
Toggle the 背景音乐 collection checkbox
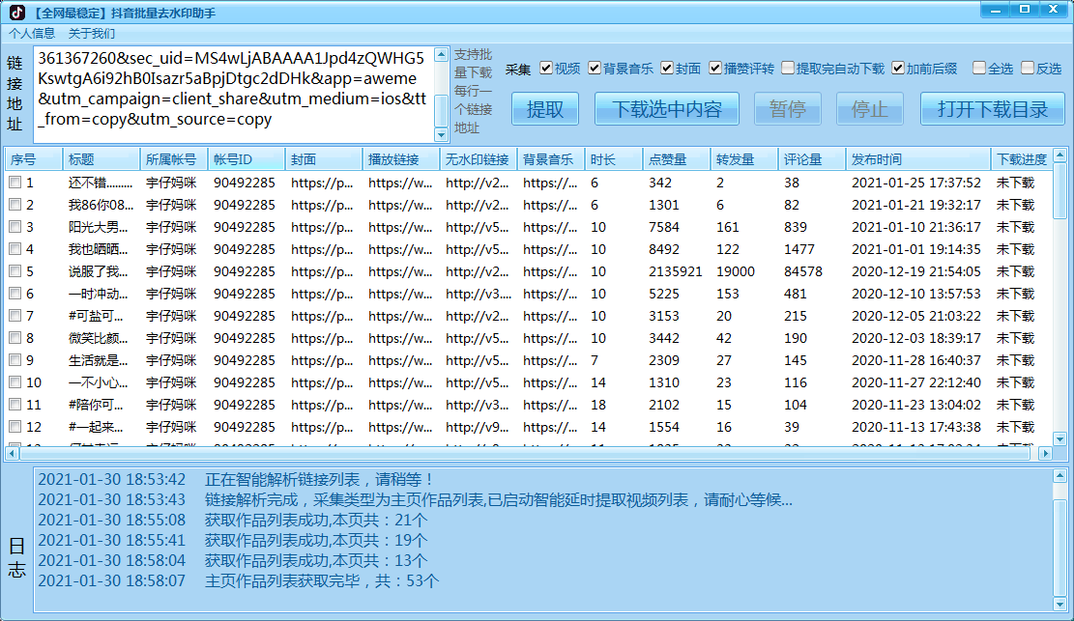pos(595,68)
